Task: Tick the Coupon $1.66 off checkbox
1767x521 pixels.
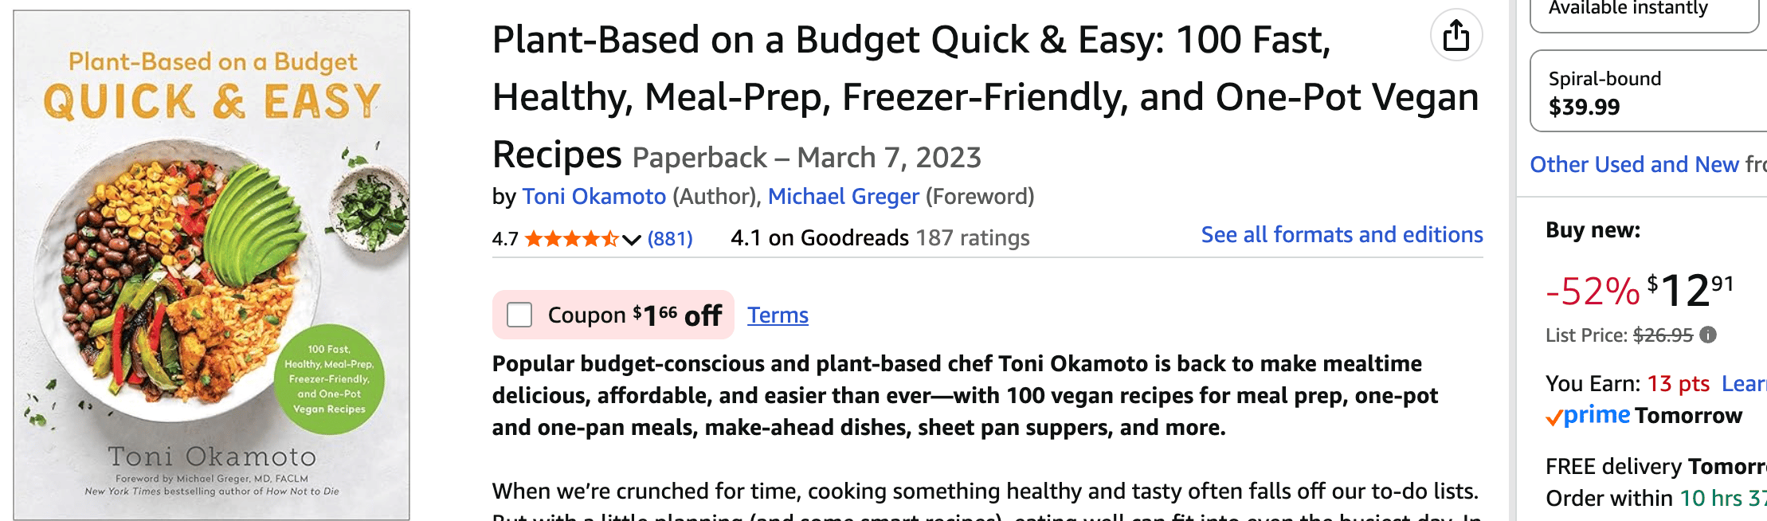Action: coord(519,315)
